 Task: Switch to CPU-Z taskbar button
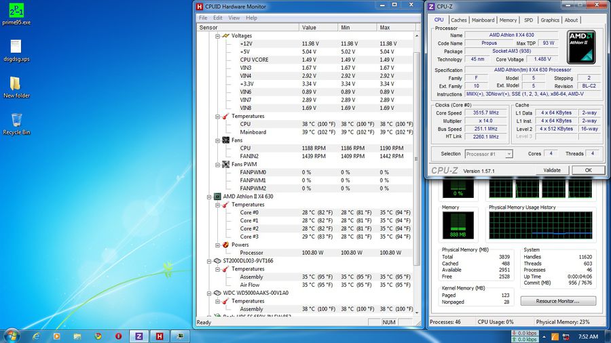[139, 336]
